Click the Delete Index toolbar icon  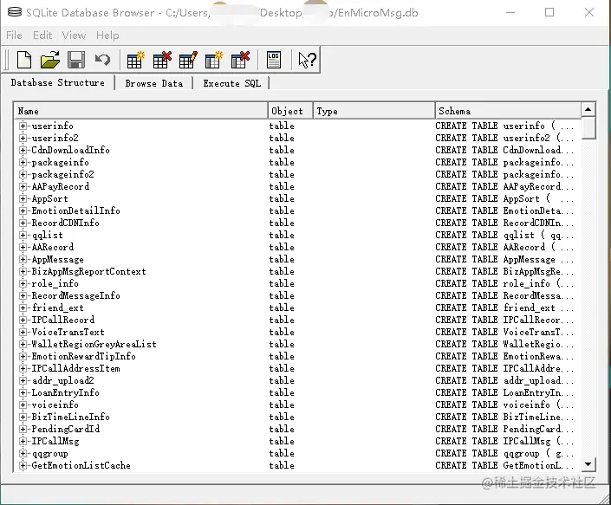coord(240,60)
